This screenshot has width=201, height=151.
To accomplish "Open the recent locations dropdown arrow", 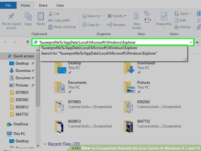I will 22,42.
